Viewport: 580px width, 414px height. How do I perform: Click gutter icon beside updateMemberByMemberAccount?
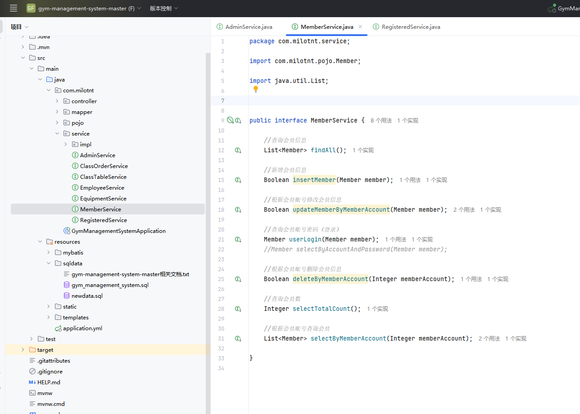coord(238,209)
